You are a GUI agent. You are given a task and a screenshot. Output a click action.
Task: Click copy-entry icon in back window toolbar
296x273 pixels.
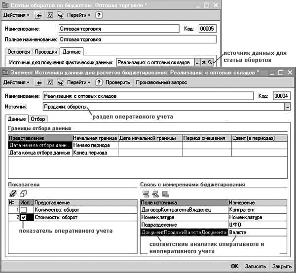pyautogui.click(x=60, y=15)
